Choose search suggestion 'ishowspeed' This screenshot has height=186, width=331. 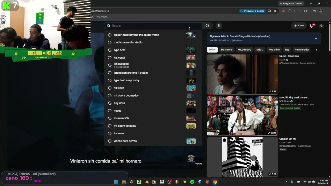[x=153, y=65]
